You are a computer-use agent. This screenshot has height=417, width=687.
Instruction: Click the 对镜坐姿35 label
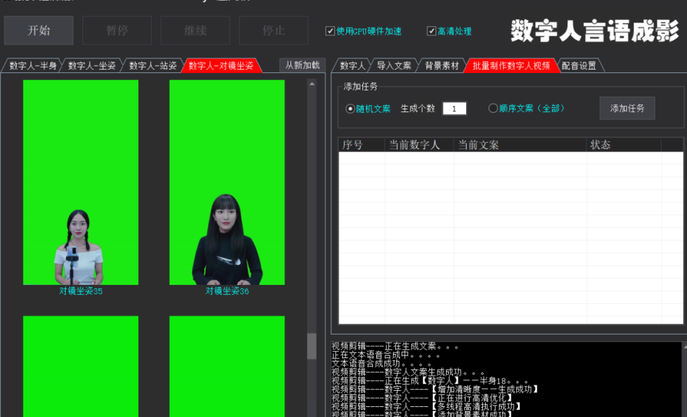click(81, 291)
